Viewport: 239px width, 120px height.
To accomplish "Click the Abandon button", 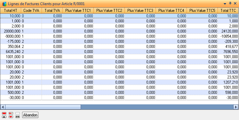I will point(30,115).
